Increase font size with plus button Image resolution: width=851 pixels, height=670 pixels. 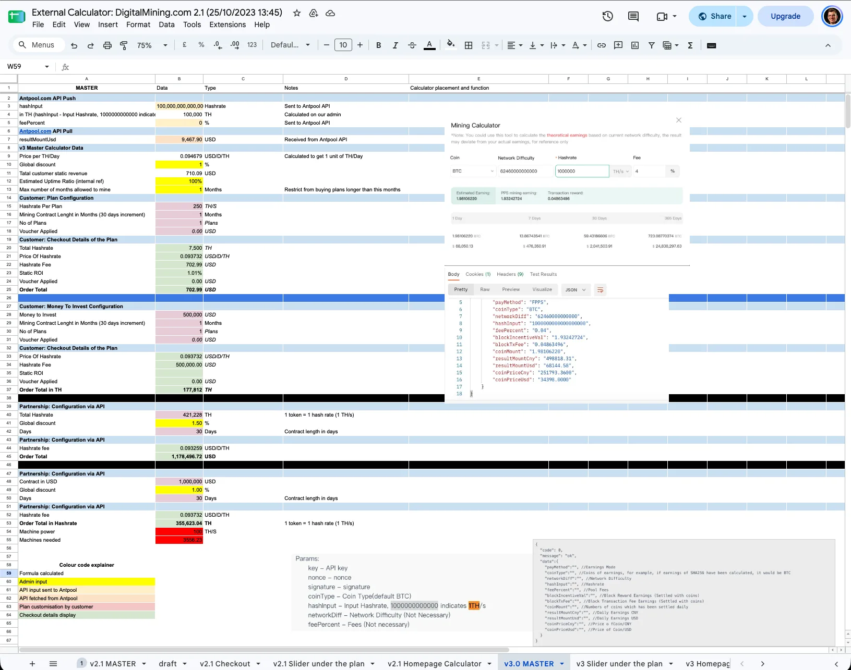pyautogui.click(x=360, y=45)
